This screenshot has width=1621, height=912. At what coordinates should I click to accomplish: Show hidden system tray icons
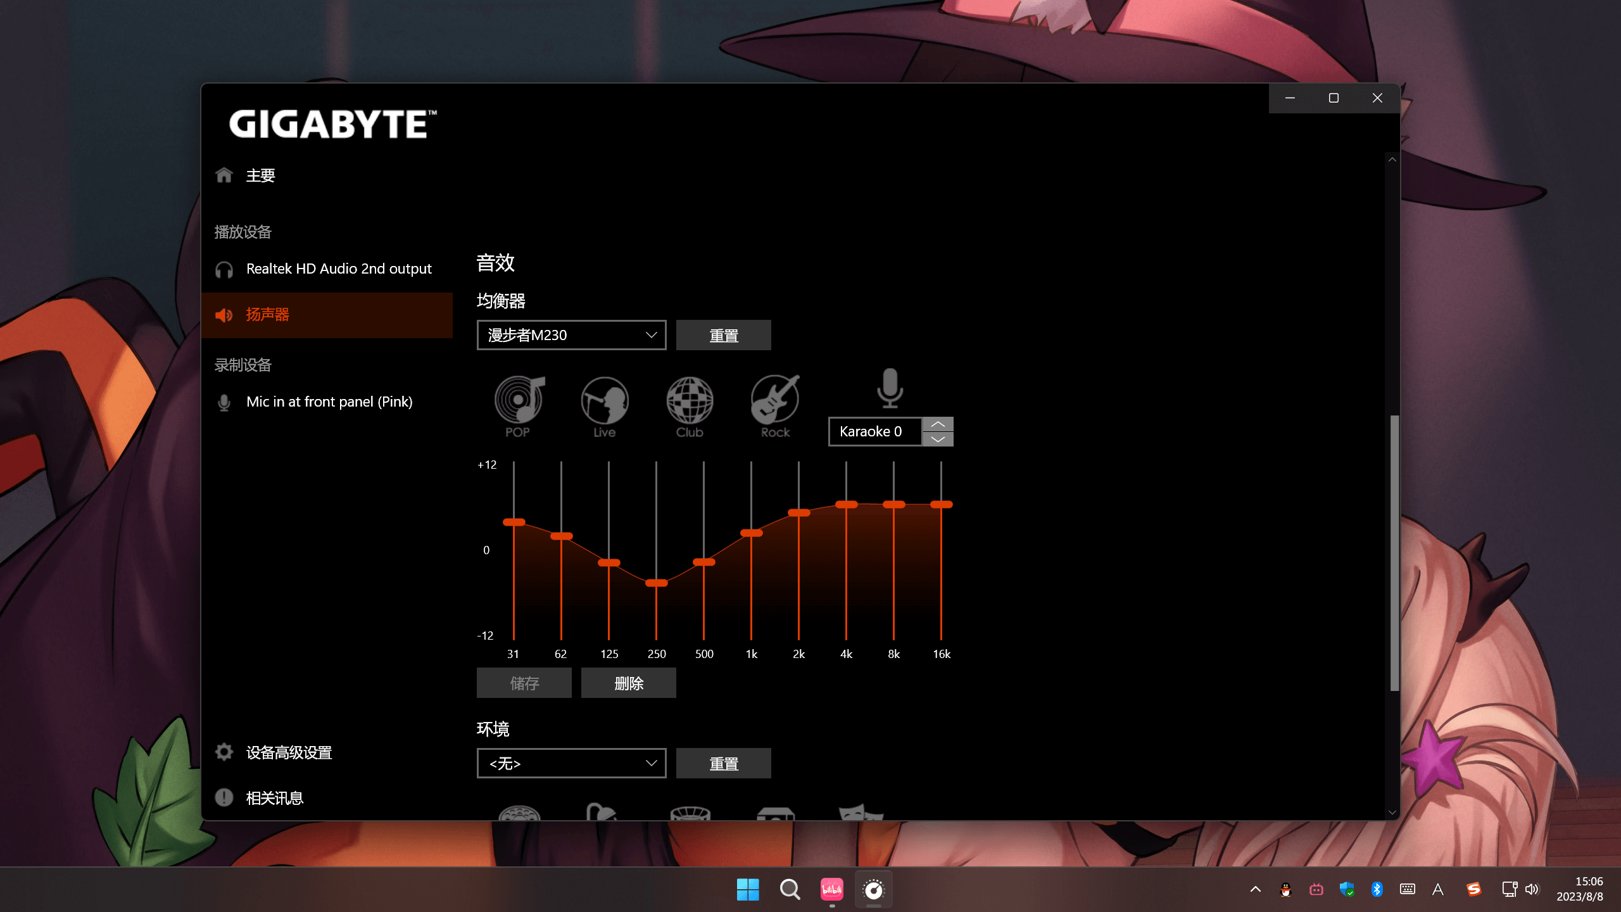pyautogui.click(x=1256, y=889)
